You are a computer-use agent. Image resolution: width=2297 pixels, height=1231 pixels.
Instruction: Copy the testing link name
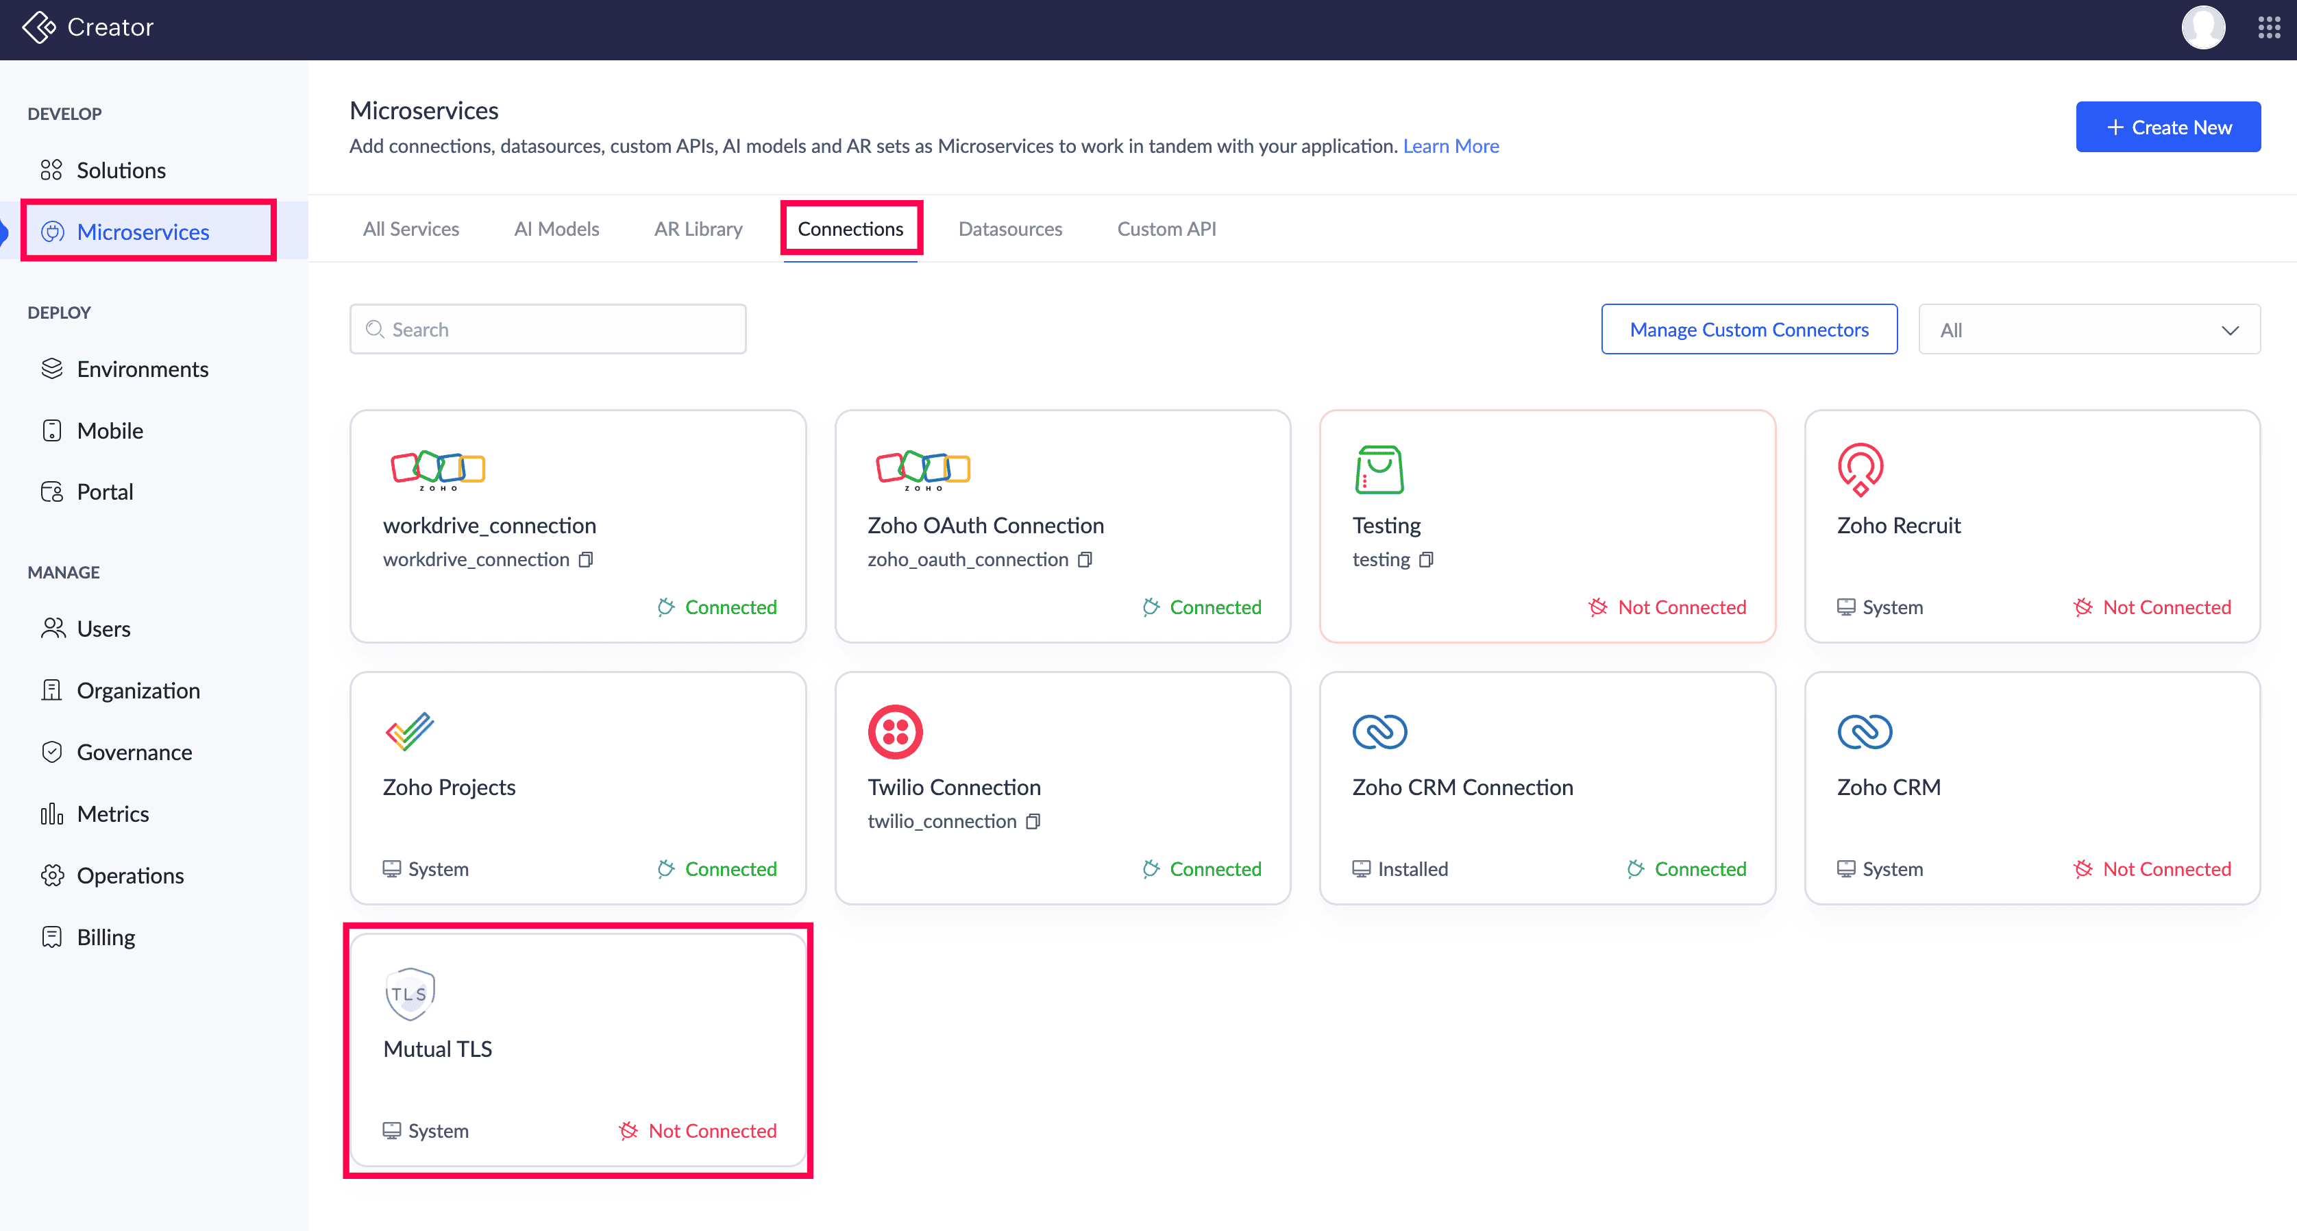coord(1426,559)
